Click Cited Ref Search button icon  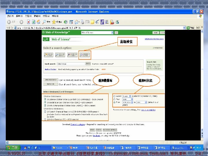point(60,55)
